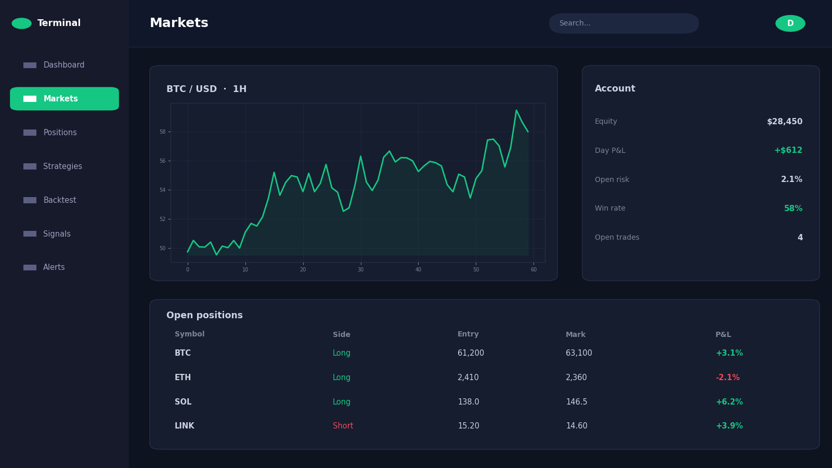The image size is (832, 468).
Task: Click the Long side of ETH row
Action: 342,378
